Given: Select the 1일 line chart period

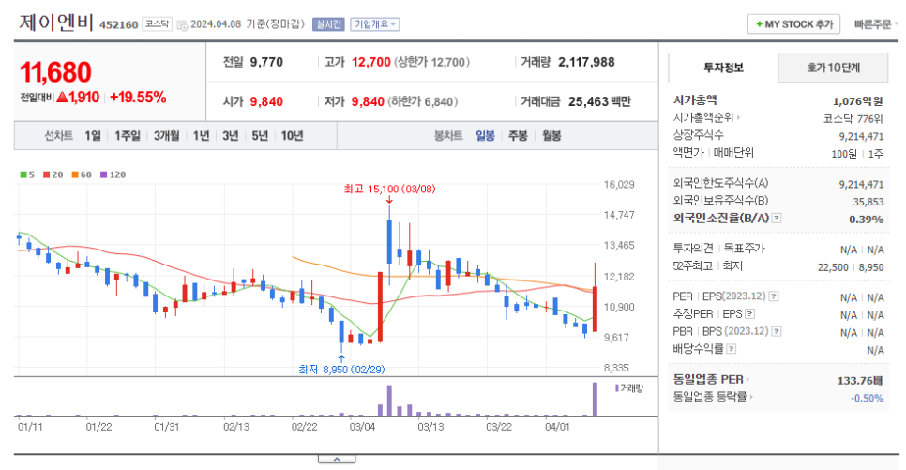Looking at the screenshot, I should [93, 136].
